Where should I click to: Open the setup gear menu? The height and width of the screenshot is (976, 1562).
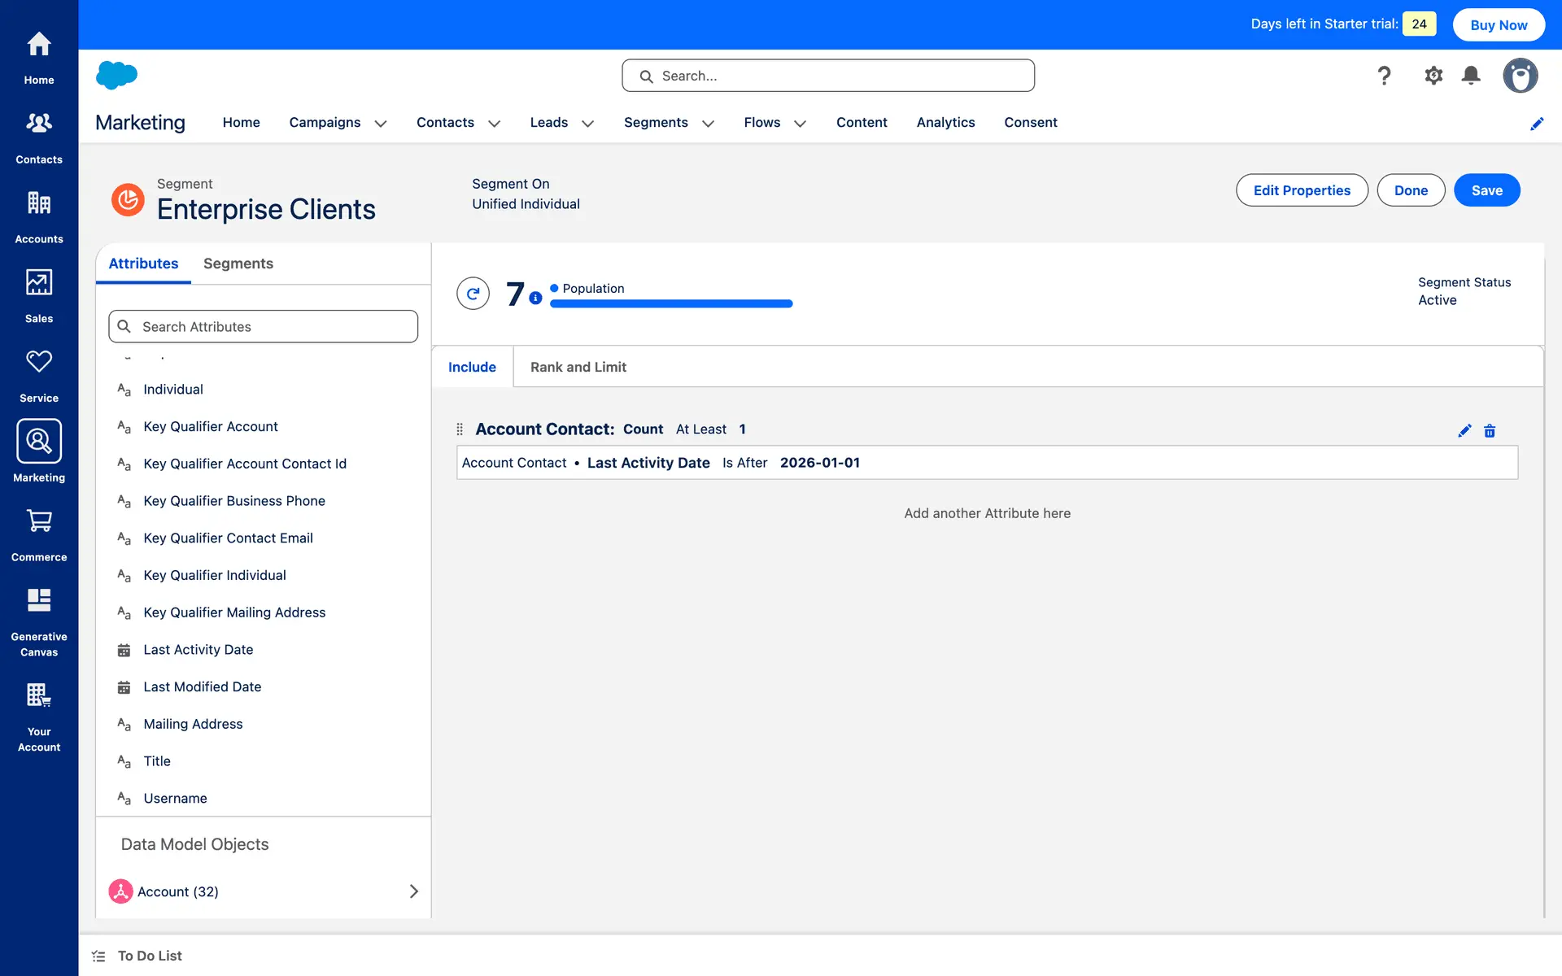pyautogui.click(x=1433, y=76)
